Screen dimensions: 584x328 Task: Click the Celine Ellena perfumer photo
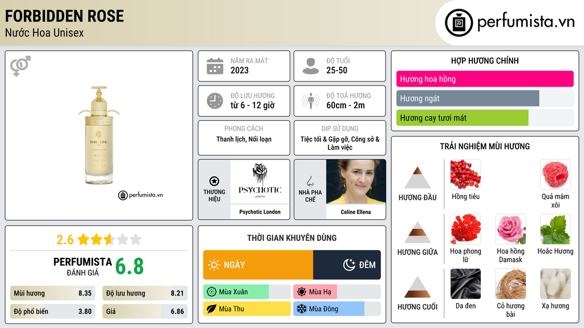click(356, 182)
